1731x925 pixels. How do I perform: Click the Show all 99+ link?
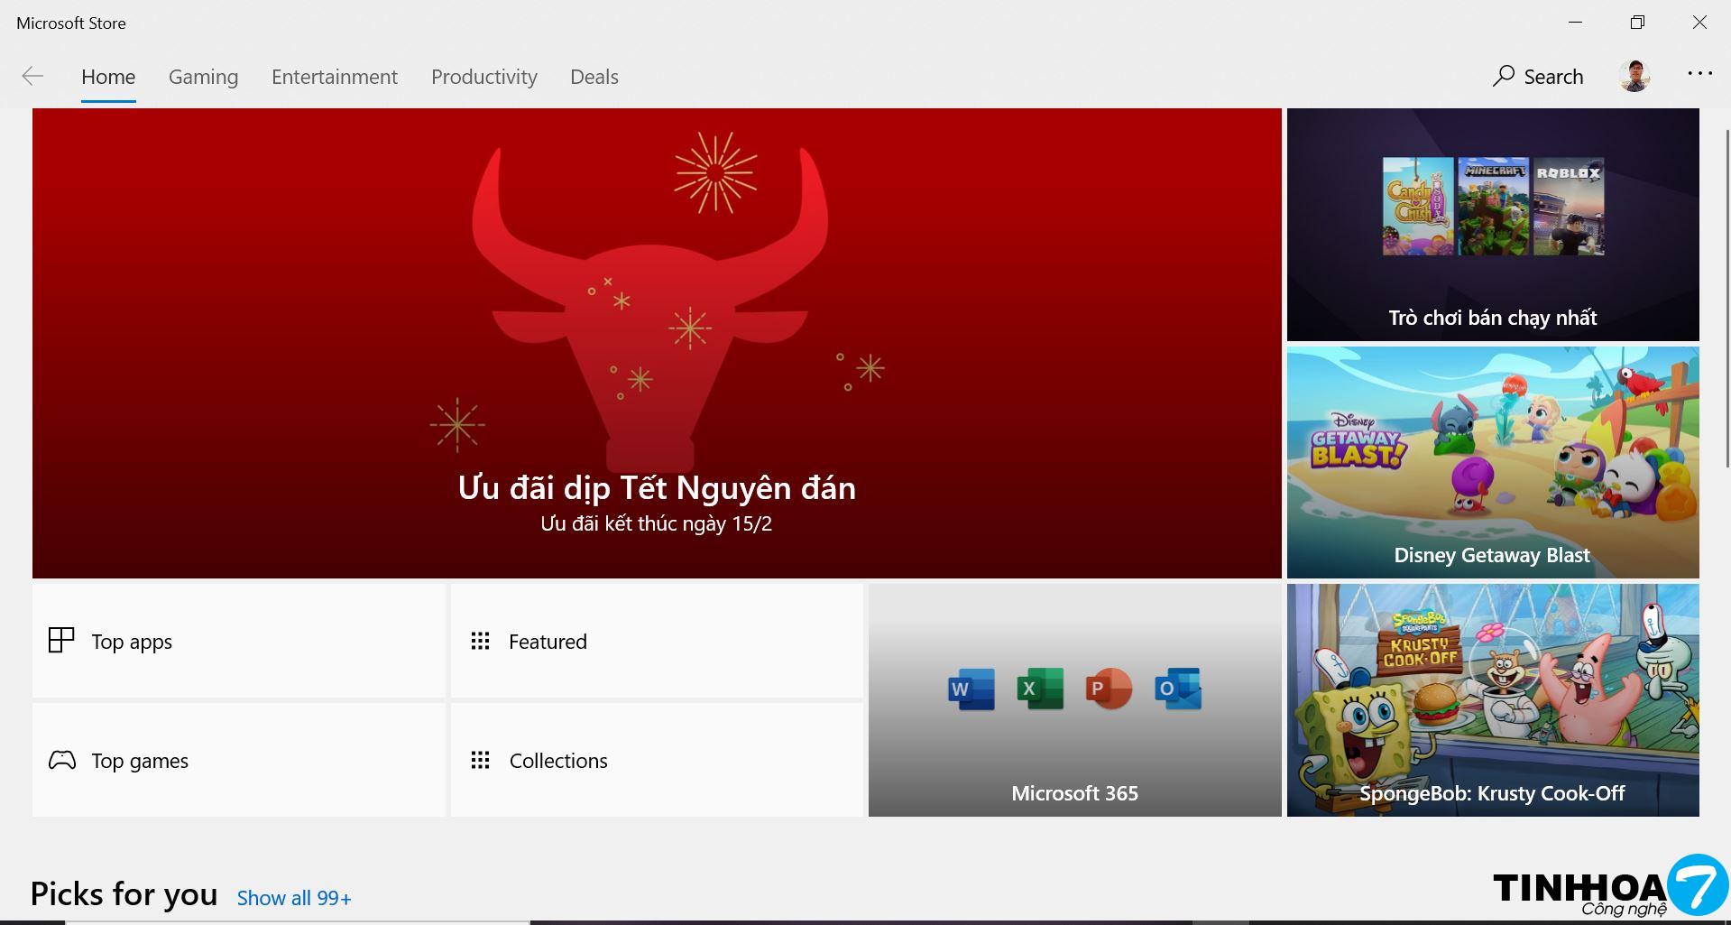[294, 898]
